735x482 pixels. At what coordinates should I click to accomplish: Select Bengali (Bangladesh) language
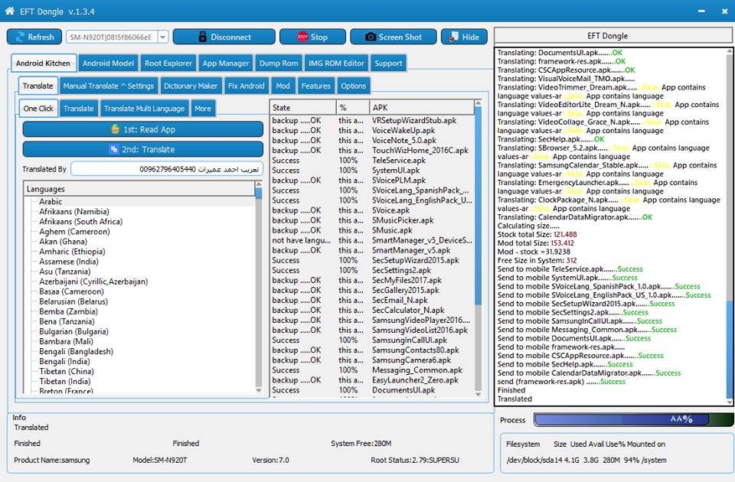pyautogui.click(x=76, y=351)
